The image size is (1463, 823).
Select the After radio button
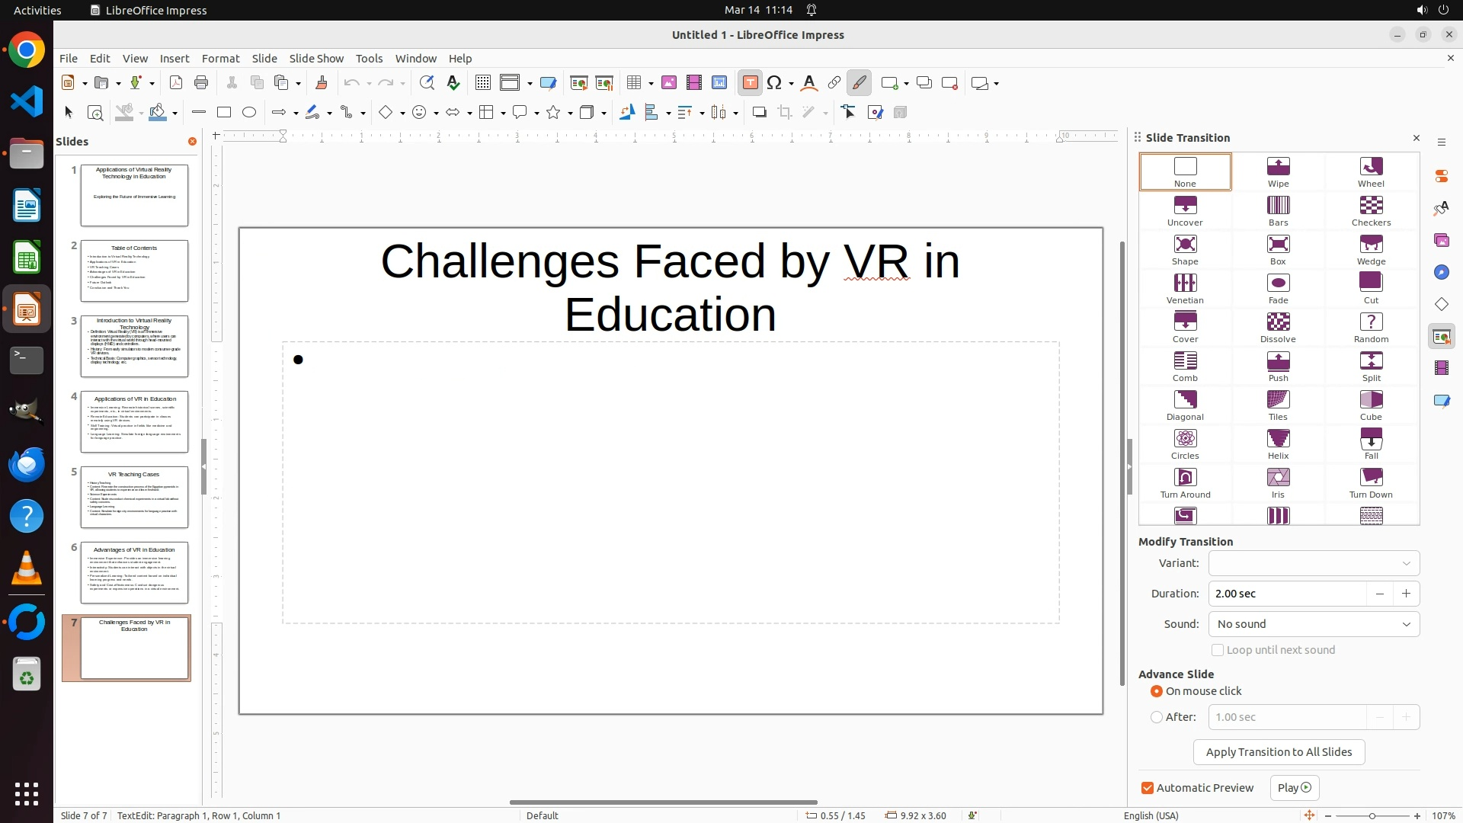tap(1157, 717)
